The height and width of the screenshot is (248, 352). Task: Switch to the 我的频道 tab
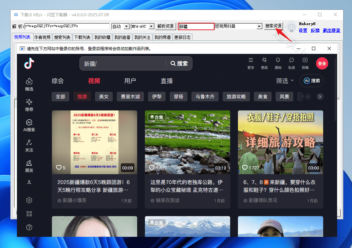[163, 37]
